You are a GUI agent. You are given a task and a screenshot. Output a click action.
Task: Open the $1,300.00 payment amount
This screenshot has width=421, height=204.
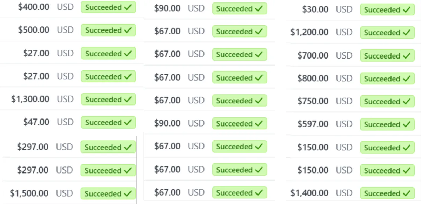click(x=30, y=99)
